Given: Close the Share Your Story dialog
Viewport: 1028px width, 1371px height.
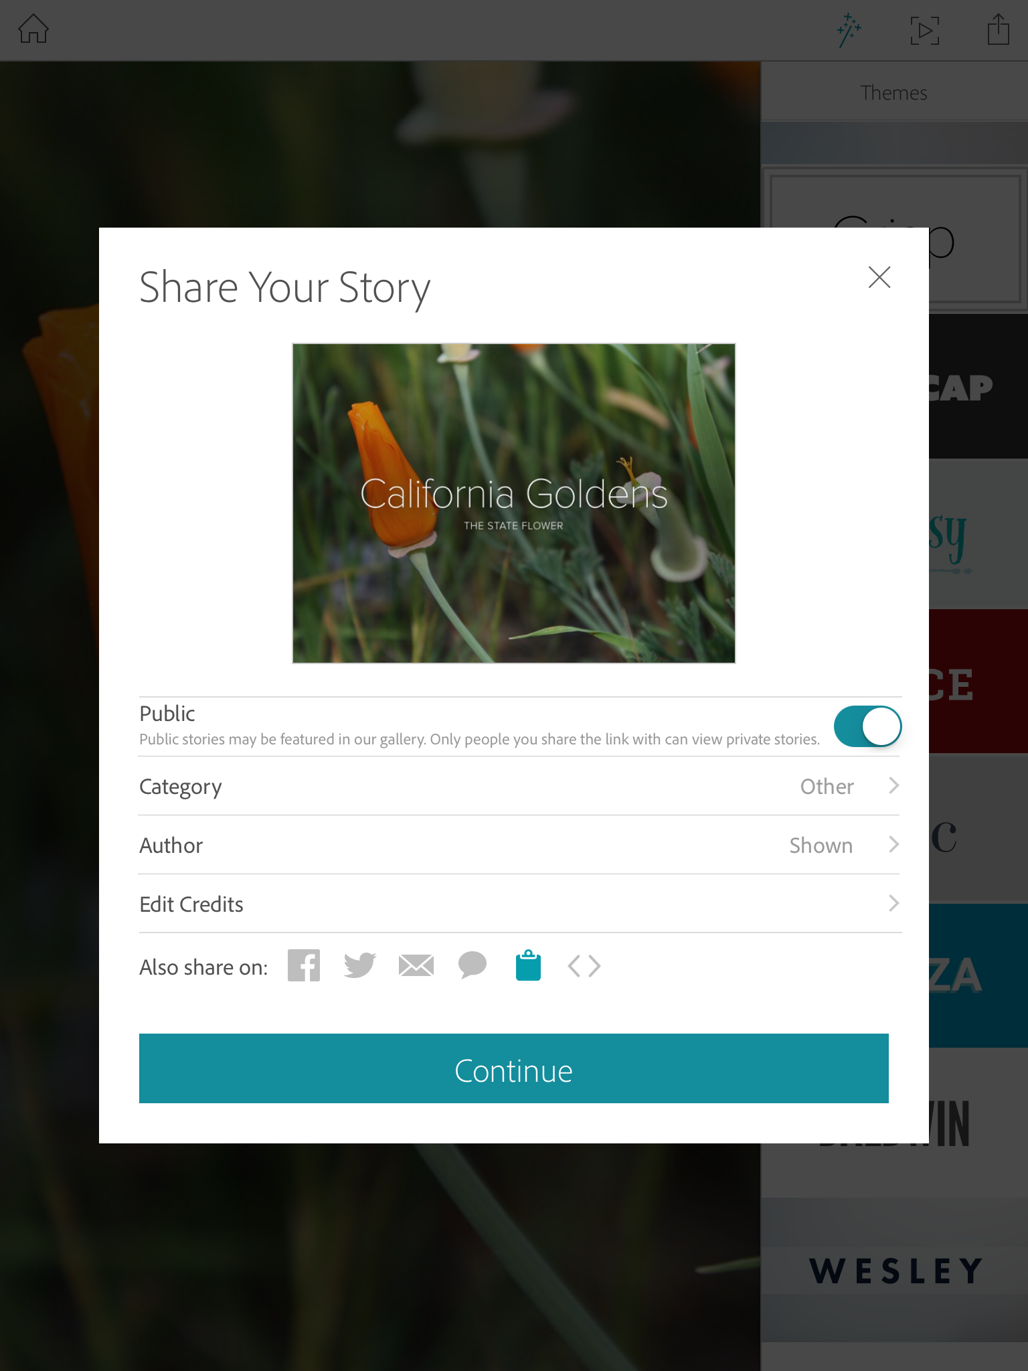Looking at the screenshot, I should click(x=879, y=277).
